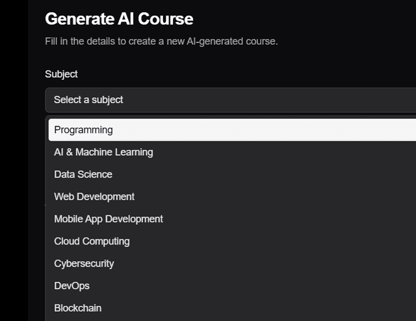Viewport: 416px width, 321px height.
Task: Click the "Generate AI Course" heading
Action: [119, 19]
